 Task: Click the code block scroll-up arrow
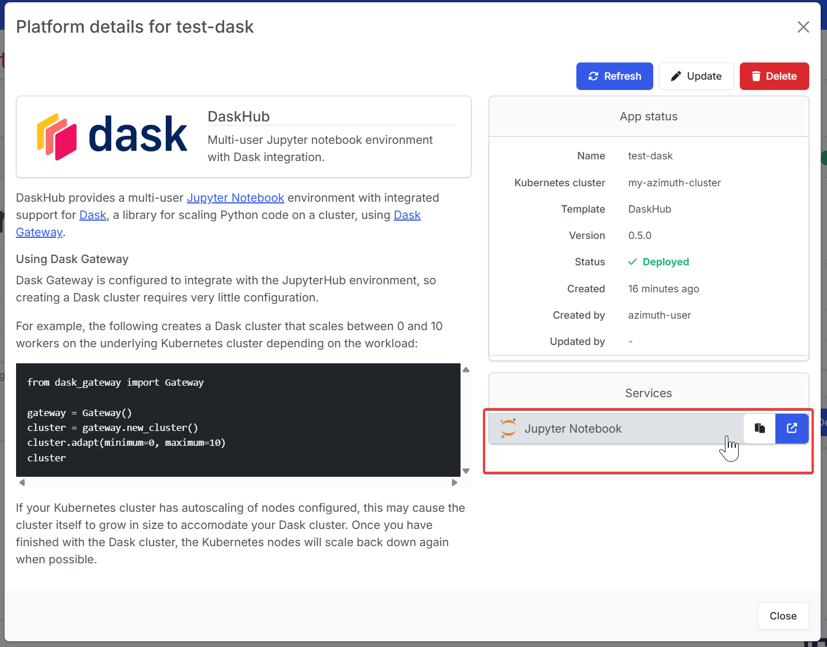pyautogui.click(x=466, y=370)
